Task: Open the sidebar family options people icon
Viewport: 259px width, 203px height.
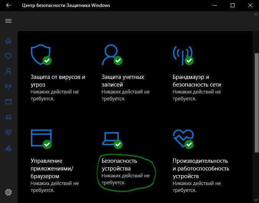Action: pyautogui.click(x=8, y=148)
